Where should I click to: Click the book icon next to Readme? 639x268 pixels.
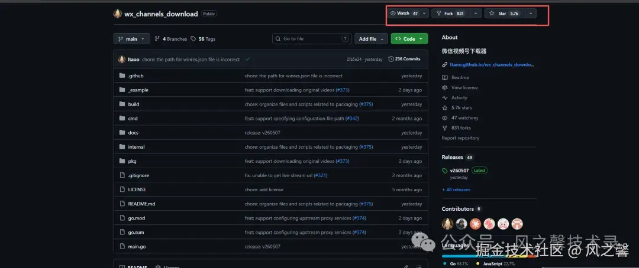444,77
